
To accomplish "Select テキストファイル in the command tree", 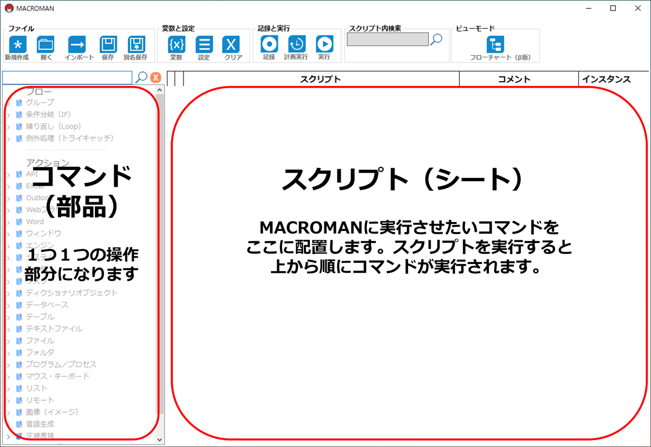I will (x=54, y=328).
